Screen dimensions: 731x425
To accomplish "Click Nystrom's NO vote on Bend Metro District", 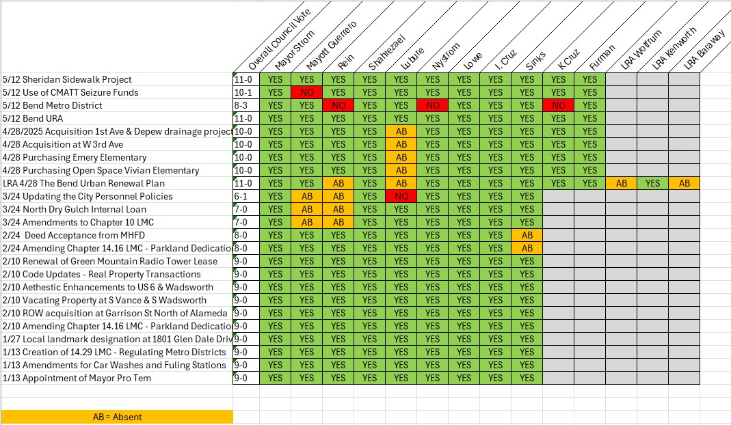I will pyautogui.click(x=433, y=106).
